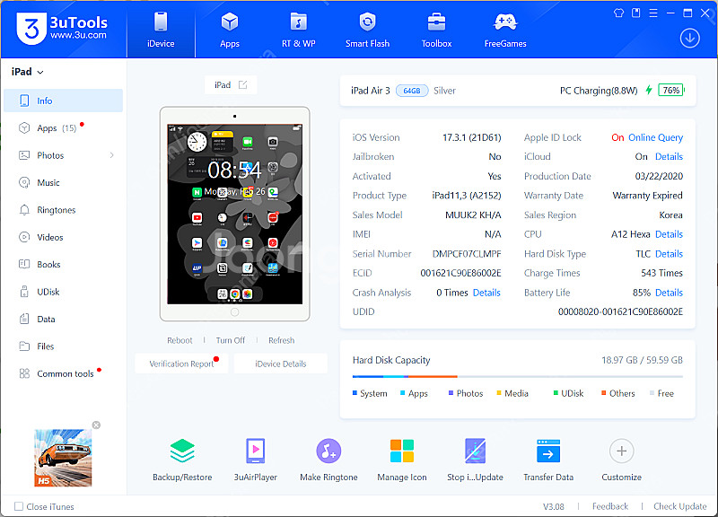Toggle the Close iTunes checkbox
The image size is (718, 517).
tap(19, 506)
